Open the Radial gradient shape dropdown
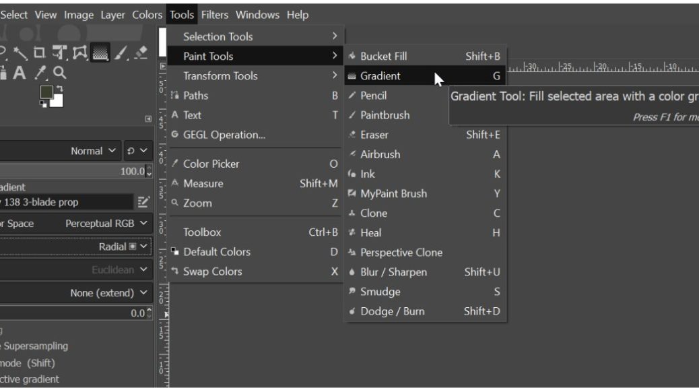699x388 pixels. click(125, 247)
